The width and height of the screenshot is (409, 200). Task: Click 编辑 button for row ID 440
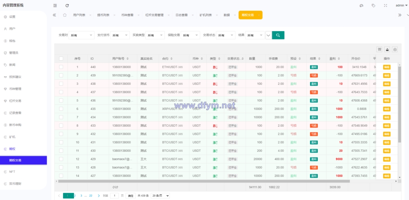(387, 67)
